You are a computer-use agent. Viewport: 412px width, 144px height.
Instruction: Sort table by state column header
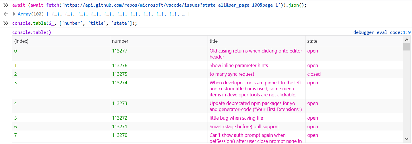pos(312,41)
